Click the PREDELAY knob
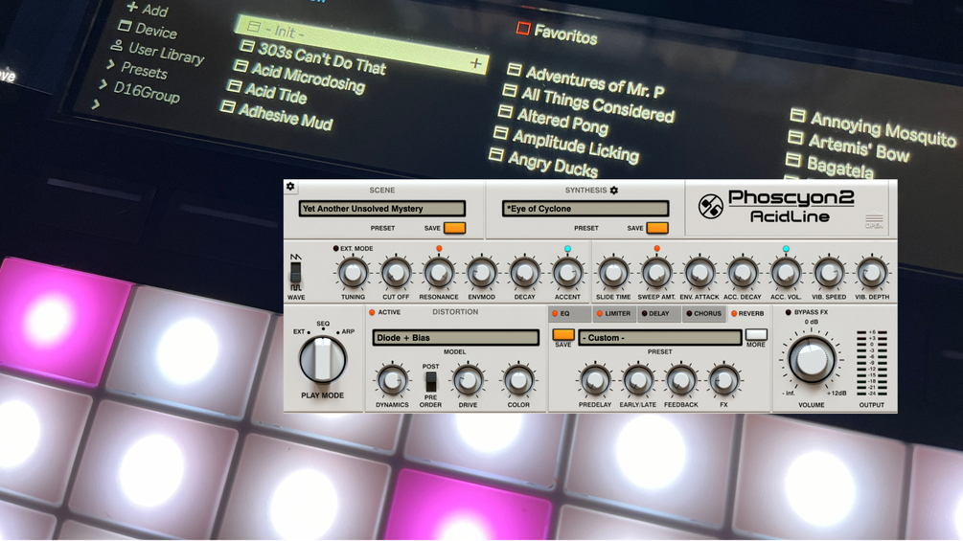The width and height of the screenshot is (963, 541). [594, 381]
